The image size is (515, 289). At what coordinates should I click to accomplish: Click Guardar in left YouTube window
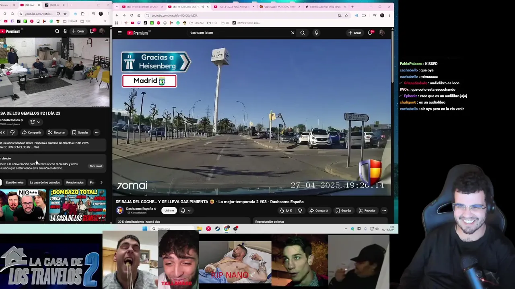80,132
